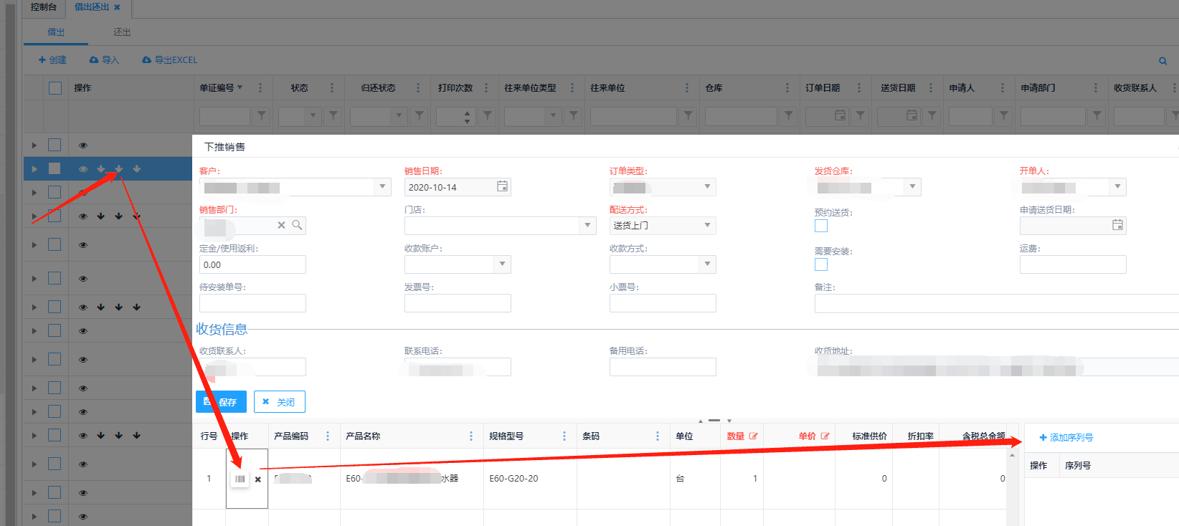Image resolution: width=1179 pixels, height=526 pixels.
Task: Open the 申请送货日期 calendar picker
Action: click(1117, 225)
